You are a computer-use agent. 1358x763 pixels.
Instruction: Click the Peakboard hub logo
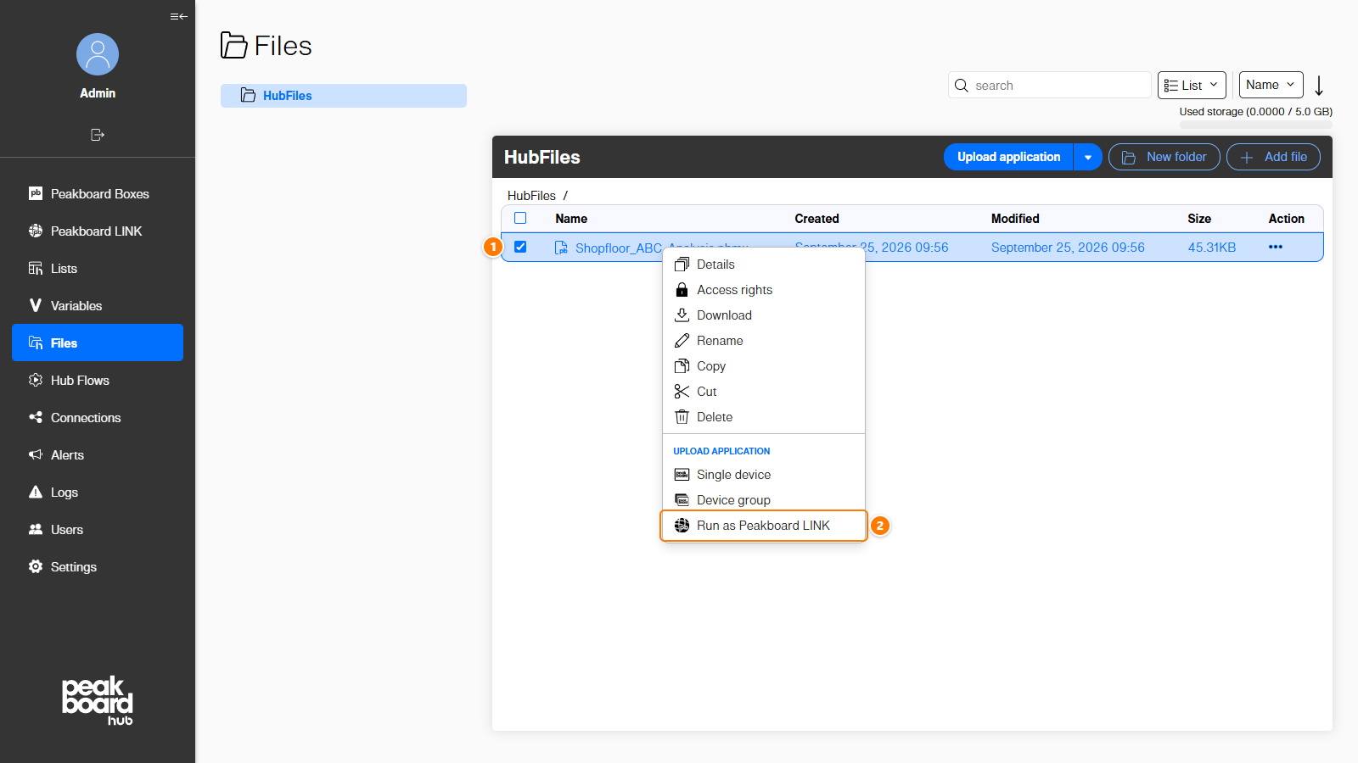coord(98,701)
